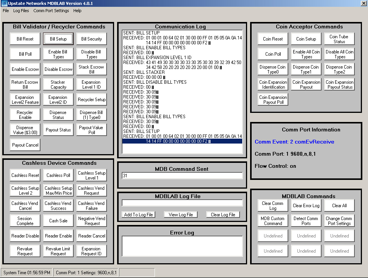
Task: Click the Coin Reset button
Action: [273, 39]
